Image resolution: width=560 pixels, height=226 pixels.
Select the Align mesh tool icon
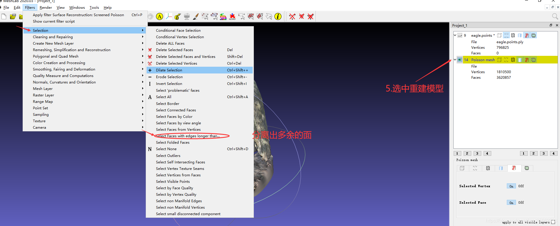coord(214,16)
